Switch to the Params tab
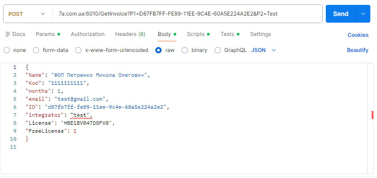This screenshot has width=377, height=178. (x=48, y=34)
